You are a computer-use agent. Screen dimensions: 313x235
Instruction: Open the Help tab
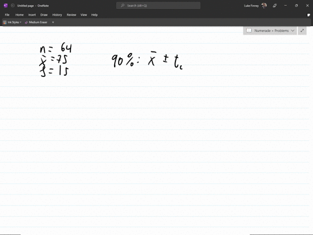95,15
